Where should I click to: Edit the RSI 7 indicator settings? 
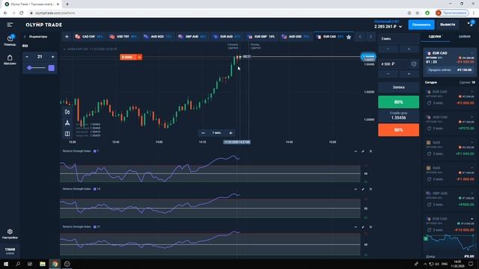(x=363, y=151)
